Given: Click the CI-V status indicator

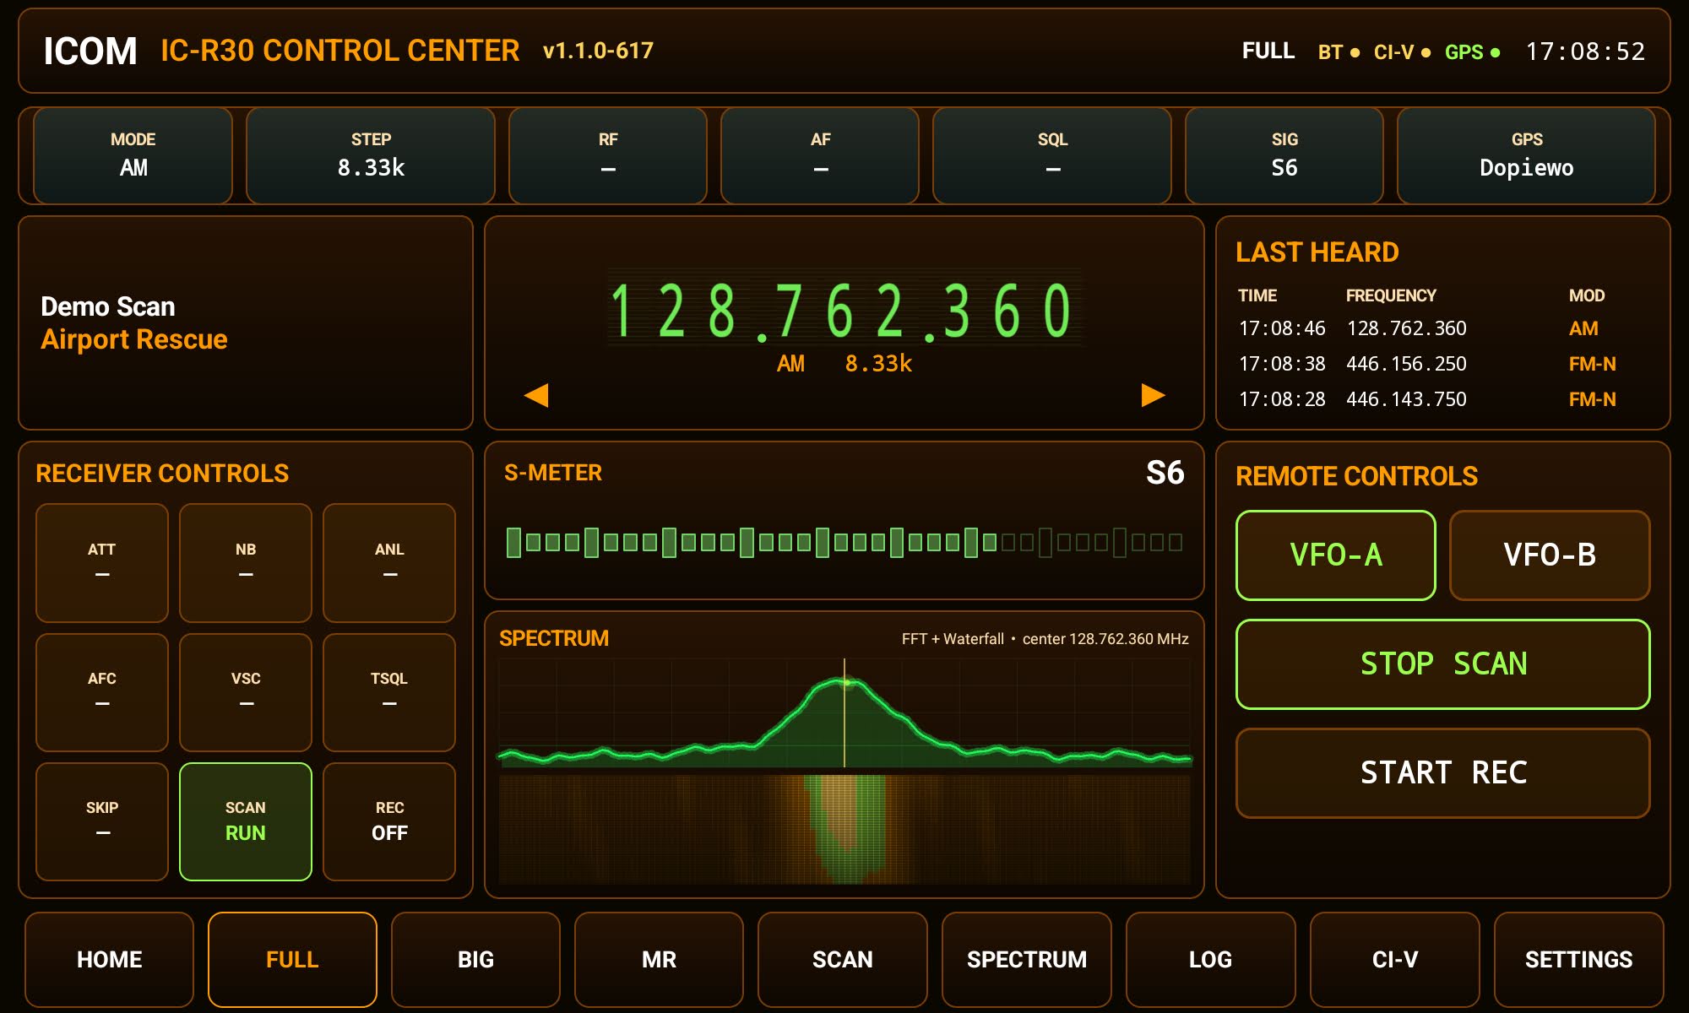Looking at the screenshot, I should coord(1402,52).
